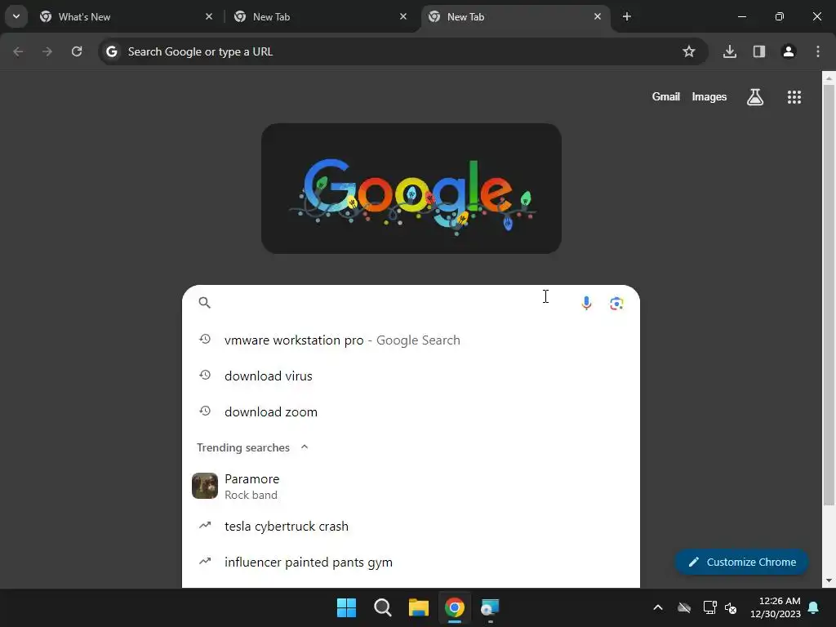The image size is (836, 627).
Task: Collapse the Trending searches section
Action: coord(305,447)
